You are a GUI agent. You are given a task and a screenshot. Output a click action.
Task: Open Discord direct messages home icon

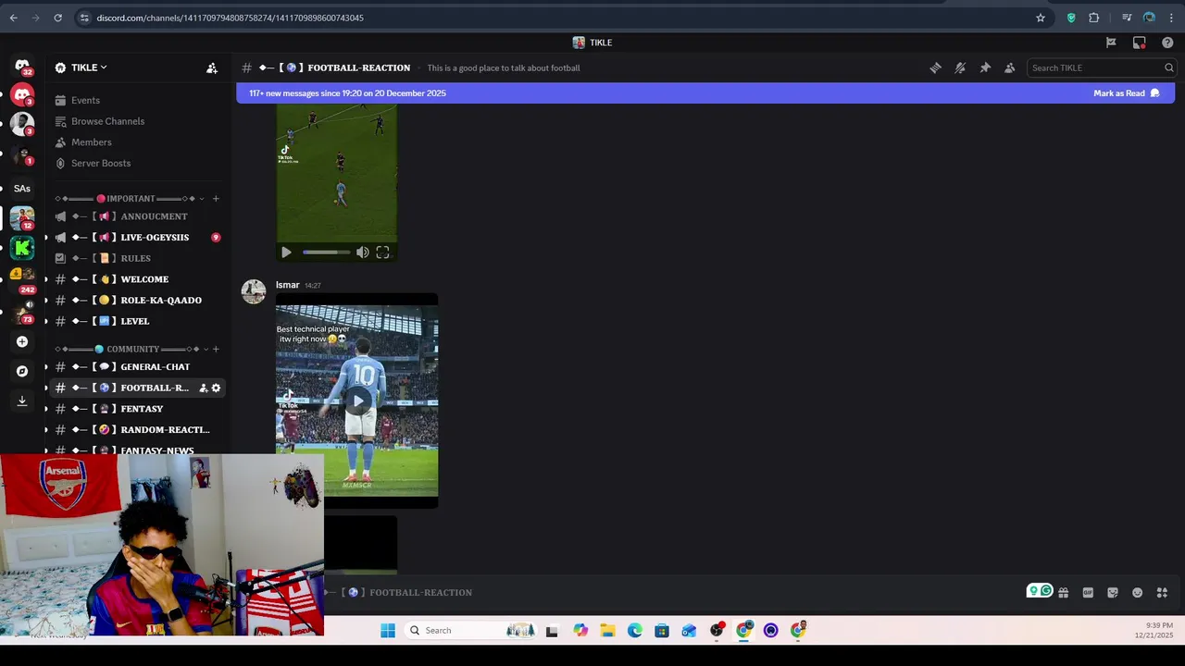[22, 67]
